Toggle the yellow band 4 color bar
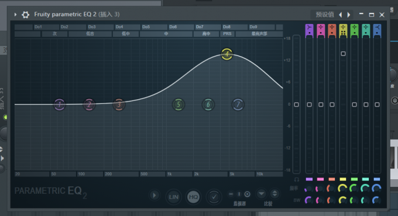398x216 pixels. (x=343, y=179)
